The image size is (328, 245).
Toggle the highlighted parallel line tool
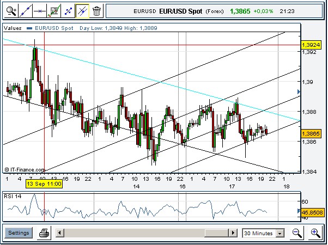pos(82,10)
